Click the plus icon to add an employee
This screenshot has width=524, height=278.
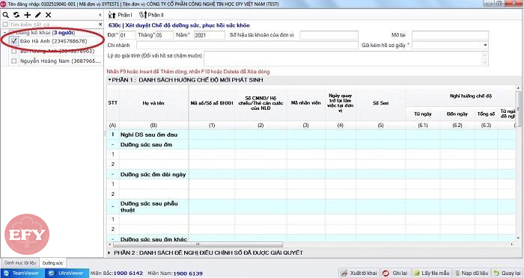27,15
